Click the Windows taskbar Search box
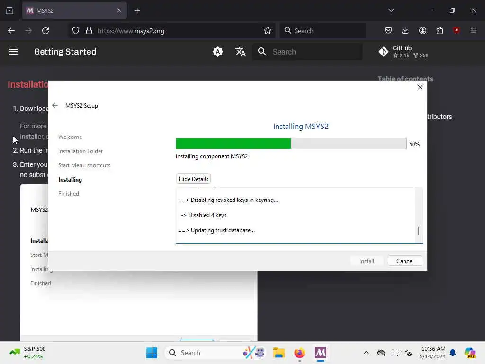The image size is (485, 364). pyautogui.click(x=216, y=353)
